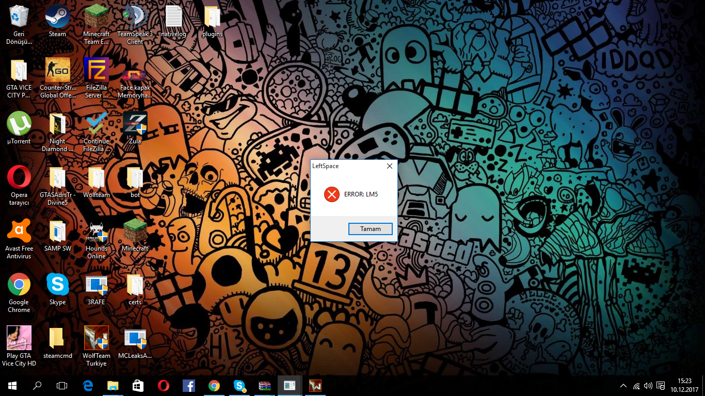Select the Night Diamond folder
The width and height of the screenshot is (705, 396).
coord(57,132)
